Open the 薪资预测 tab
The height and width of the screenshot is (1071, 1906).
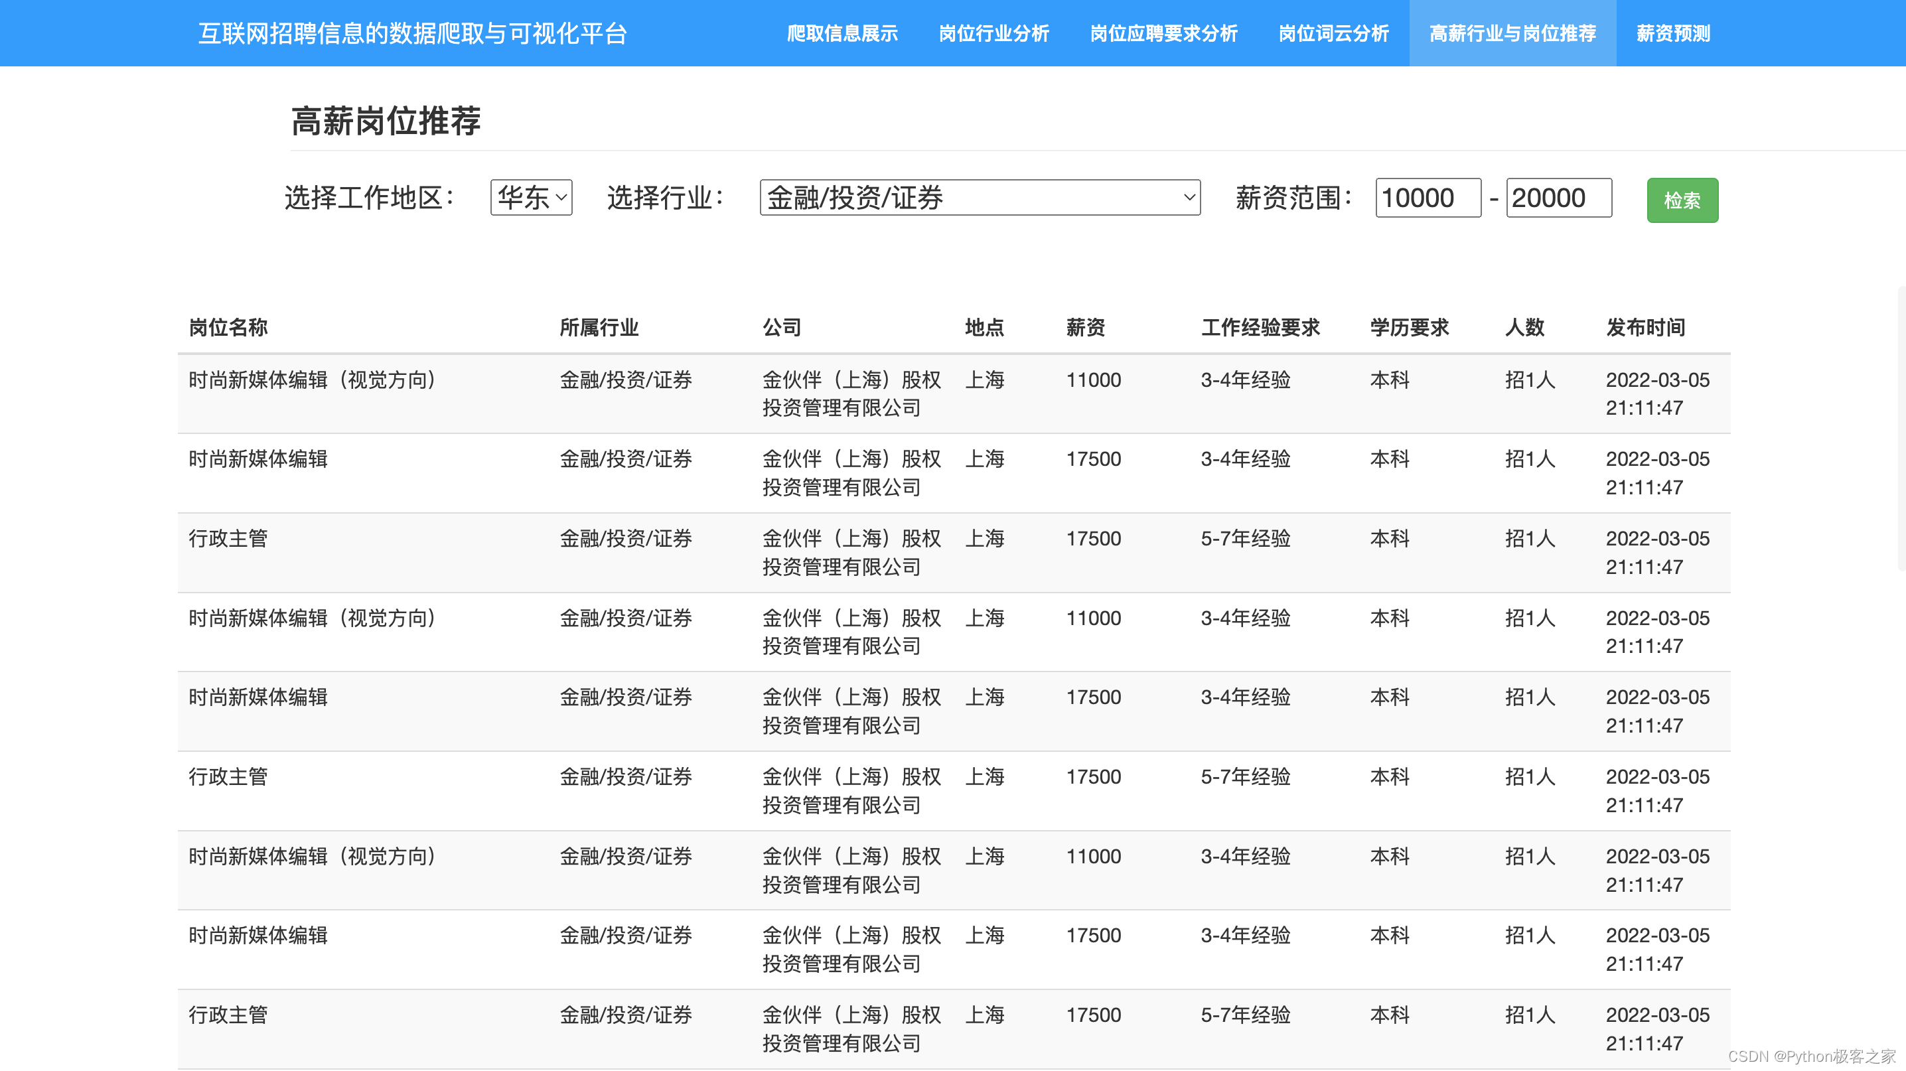pyautogui.click(x=1673, y=33)
